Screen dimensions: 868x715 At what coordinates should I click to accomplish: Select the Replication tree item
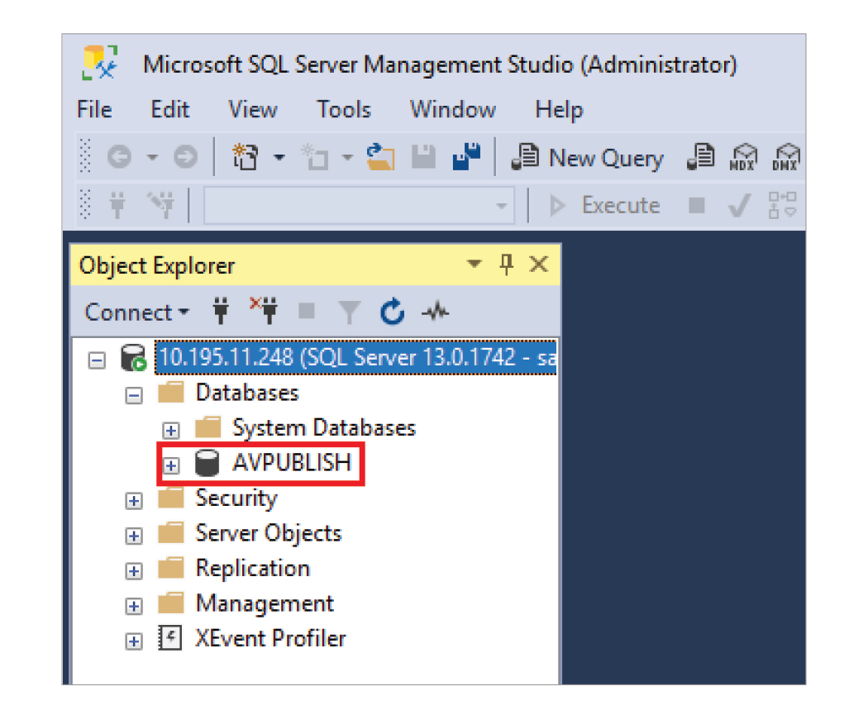[x=252, y=569]
